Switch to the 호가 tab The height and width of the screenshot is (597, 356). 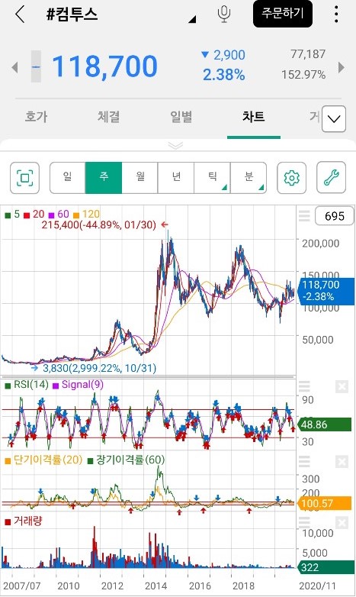[36, 116]
